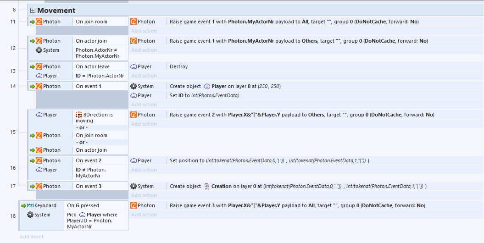Image resolution: width=484 pixels, height=243 pixels.
Task: Click Photon icon beside On actor join in event 12
Action: point(39,41)
